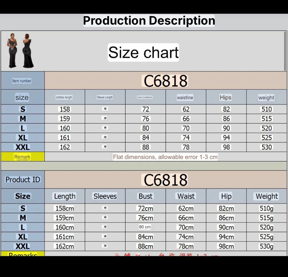Image resolution: width=288 pixels, height=277 pixels.
Task: Click the 'XXL' row label in top table
Action: (22, 147)
